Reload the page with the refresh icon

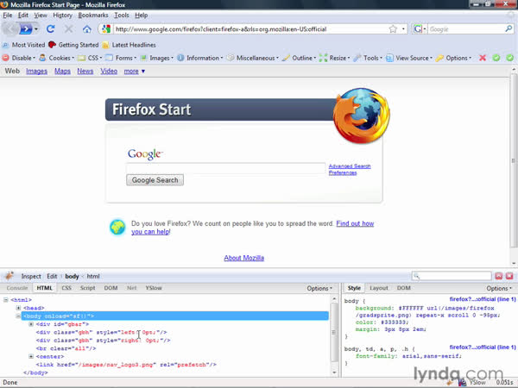coord(51,28)
